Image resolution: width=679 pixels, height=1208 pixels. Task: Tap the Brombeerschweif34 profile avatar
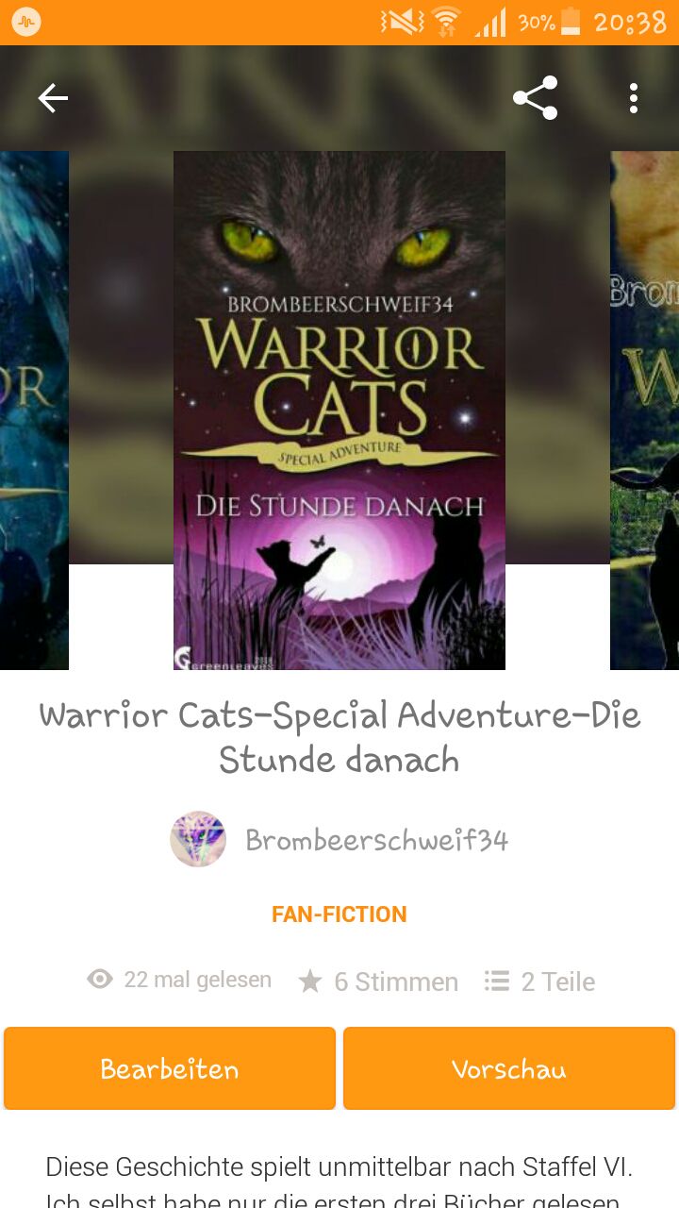tap(198, 839)
